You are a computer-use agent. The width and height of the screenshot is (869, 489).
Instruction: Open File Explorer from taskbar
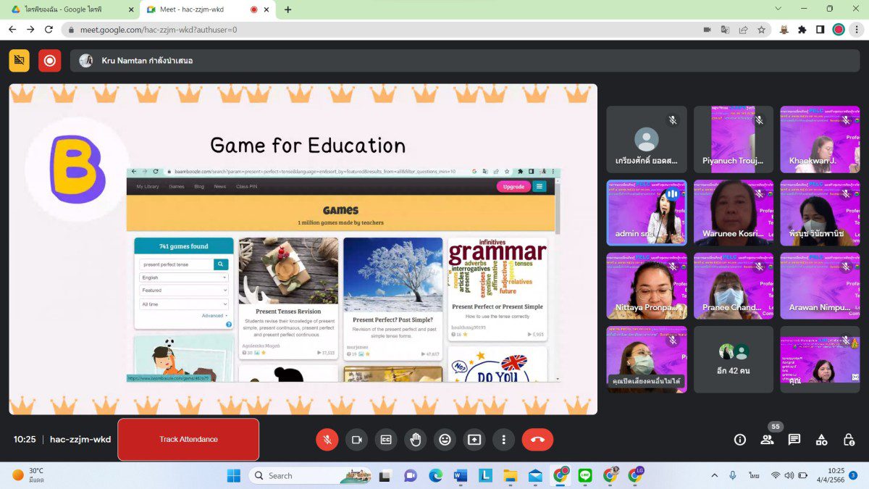pos(511,475)
